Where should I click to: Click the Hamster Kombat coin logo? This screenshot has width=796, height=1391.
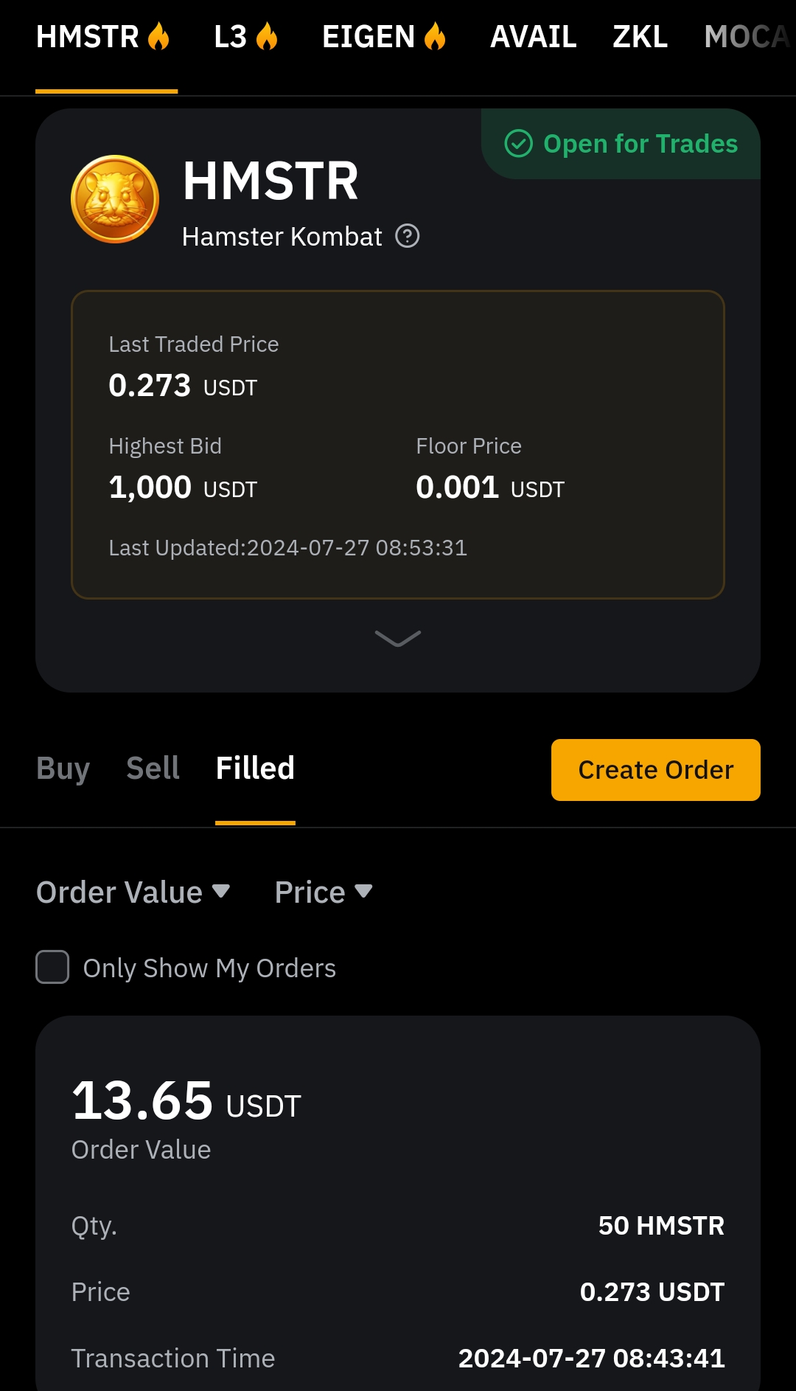tap(115, 199)
